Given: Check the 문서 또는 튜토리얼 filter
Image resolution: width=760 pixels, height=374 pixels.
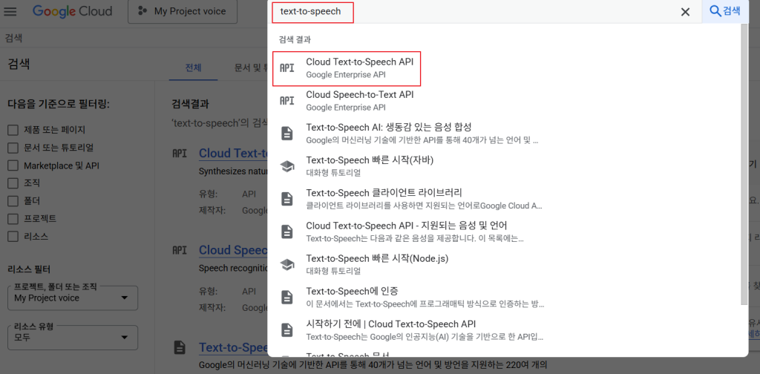Looking at the screenshot, I should click(13, 148).
